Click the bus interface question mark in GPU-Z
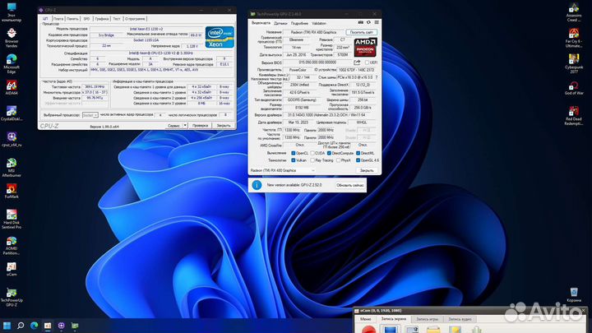 [377, 77]
